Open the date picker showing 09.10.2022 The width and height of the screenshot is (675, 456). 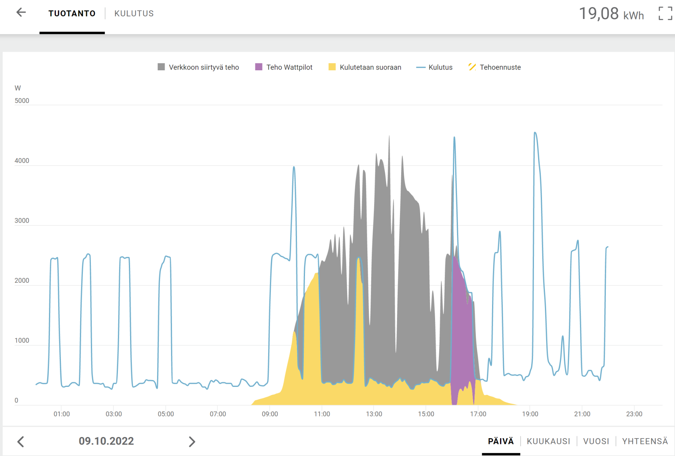pyautogui.click(x=106, y=441)
